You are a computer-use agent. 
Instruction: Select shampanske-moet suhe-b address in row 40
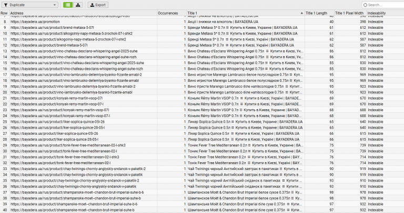click(x=73, y=210)
